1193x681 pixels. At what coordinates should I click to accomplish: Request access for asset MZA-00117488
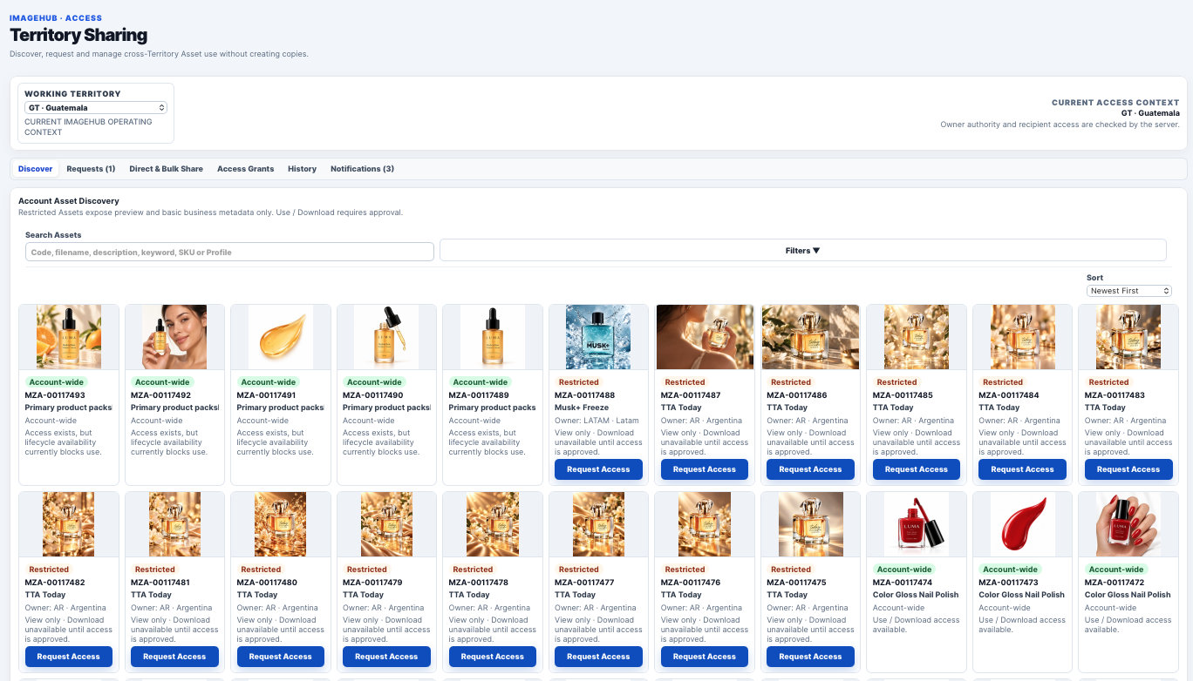pyautogui.click(x=598, y=469)
